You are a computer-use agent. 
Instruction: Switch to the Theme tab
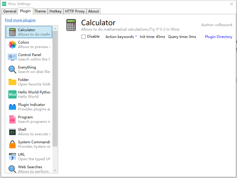tap(40, 11)
